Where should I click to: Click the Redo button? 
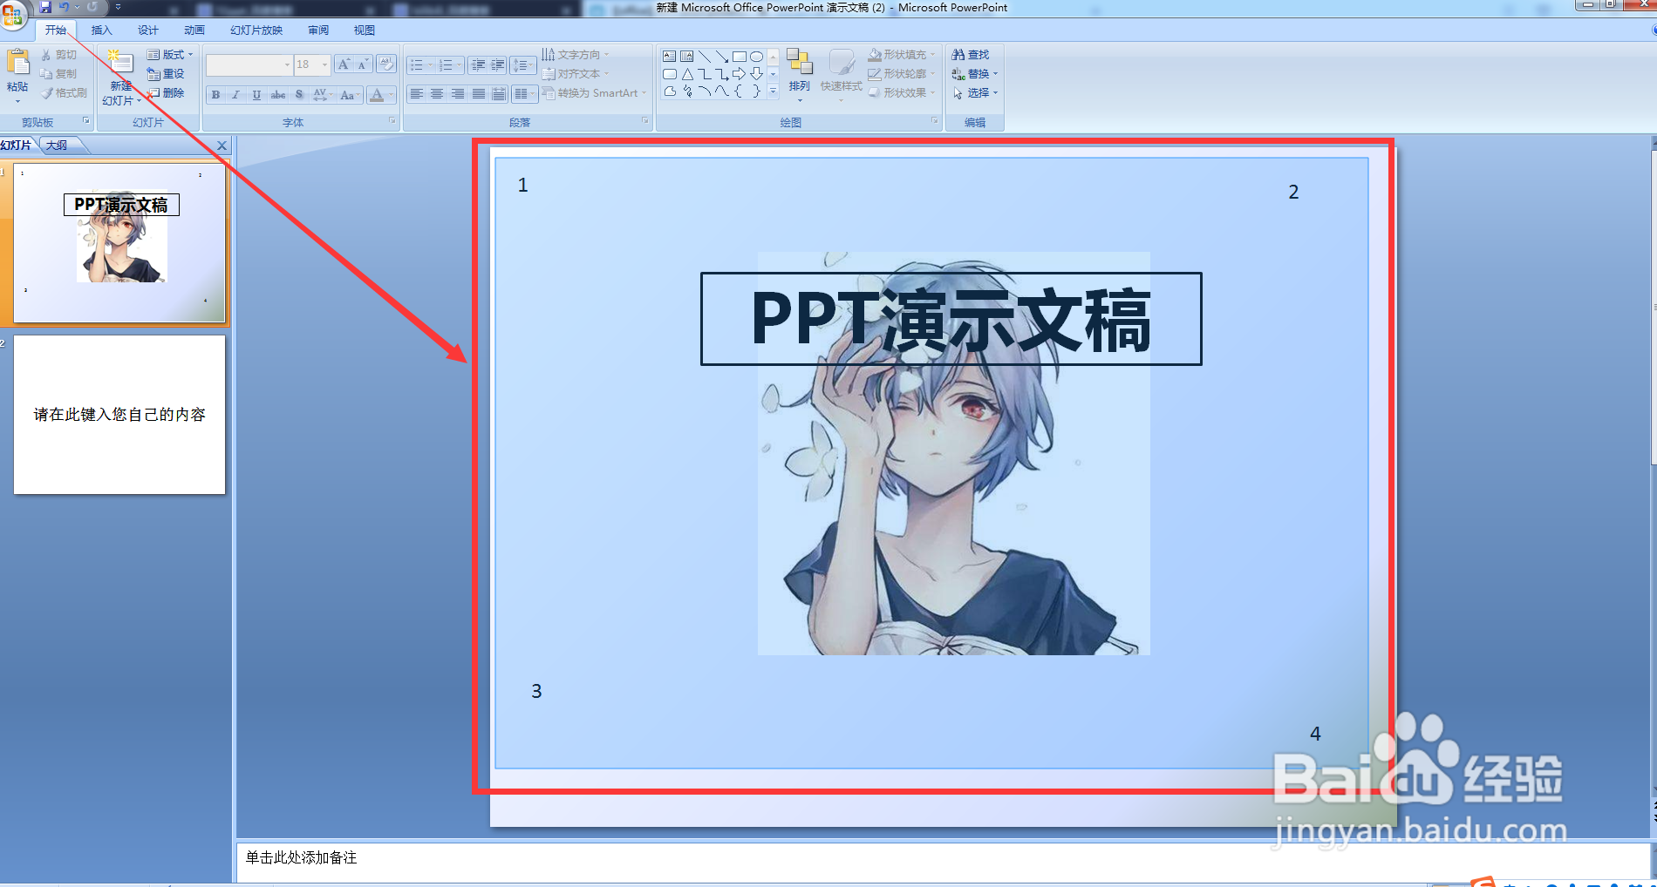tap(92, 7)
